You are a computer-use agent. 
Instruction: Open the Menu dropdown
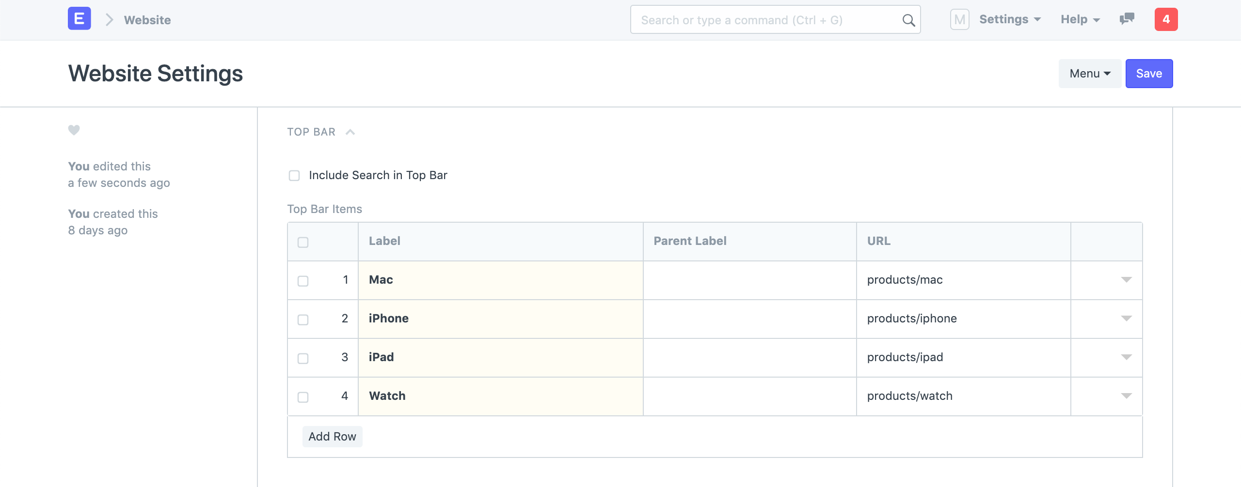click(x=1089, y=73)
